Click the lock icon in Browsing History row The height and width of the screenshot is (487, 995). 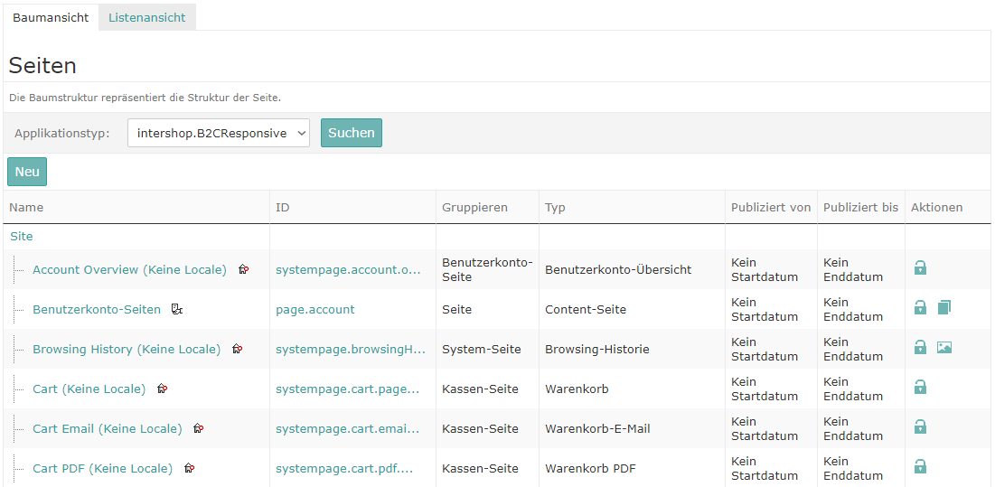tap(920, 348)
